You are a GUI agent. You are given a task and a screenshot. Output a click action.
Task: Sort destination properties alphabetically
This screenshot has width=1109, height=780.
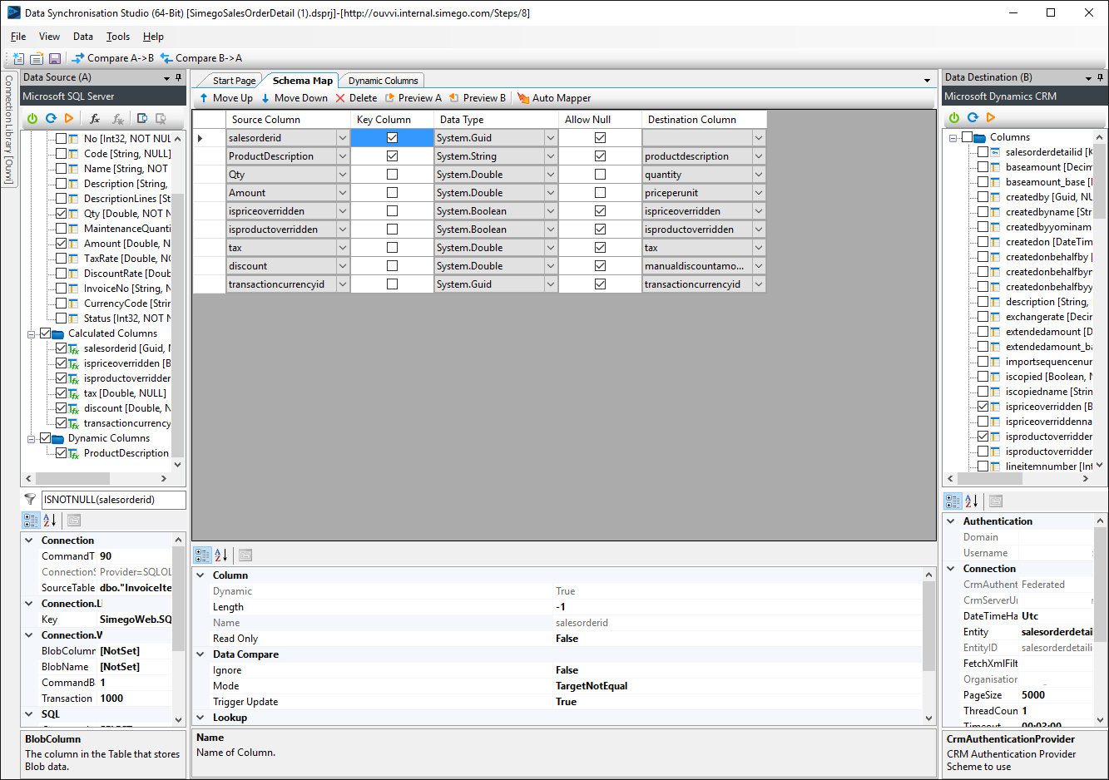[x=972, y=501]
